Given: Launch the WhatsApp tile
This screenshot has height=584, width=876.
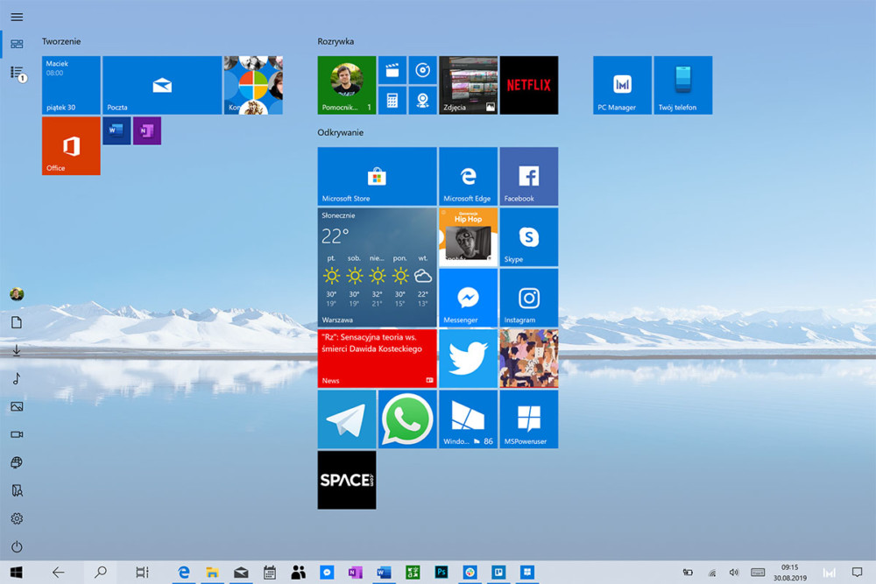Looking at the screenshot, I should [x=407, y=419].
